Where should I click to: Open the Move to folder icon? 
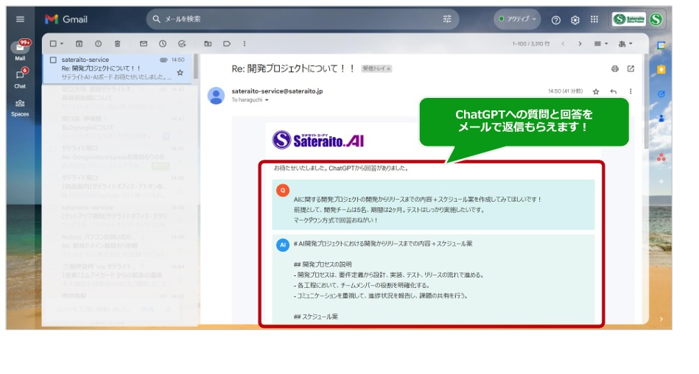point(208,43)
